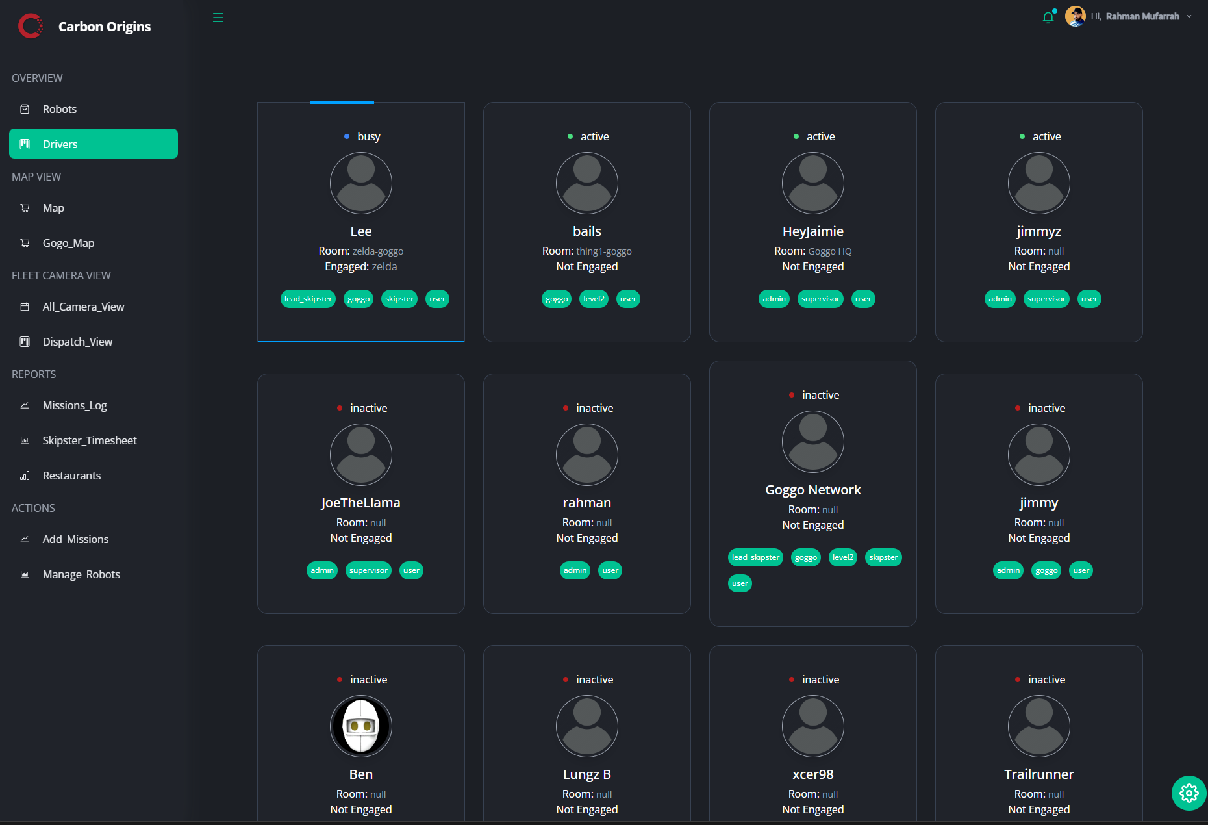Click the admin badge on HeyJaimie
This screenshot has width=1208, height=825.
click(x=774, y=299)
